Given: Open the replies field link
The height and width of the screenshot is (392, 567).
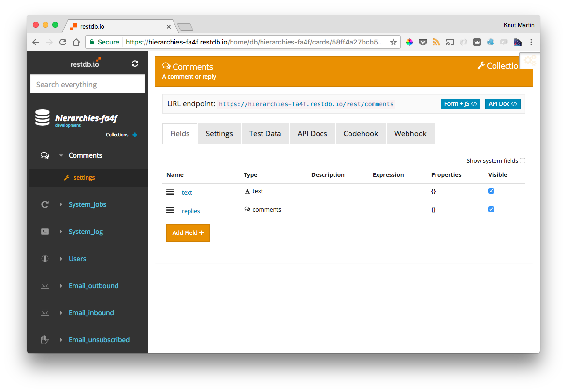Looking at the screenshot, I should coord(190,211).
